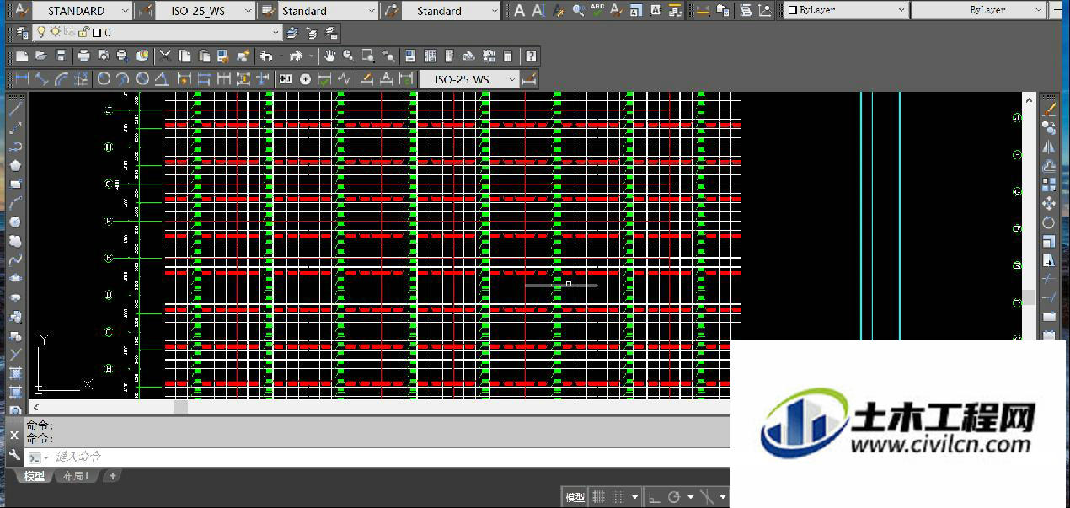
Task: Toggle grid display in status bar
Action: pyautogui.click(x=599, y=497)
